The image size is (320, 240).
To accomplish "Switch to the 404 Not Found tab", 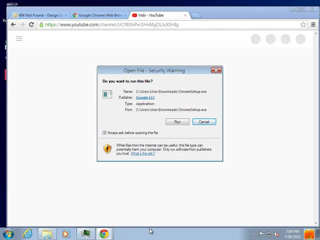I will pyautogui.click(x=40, y=15).
